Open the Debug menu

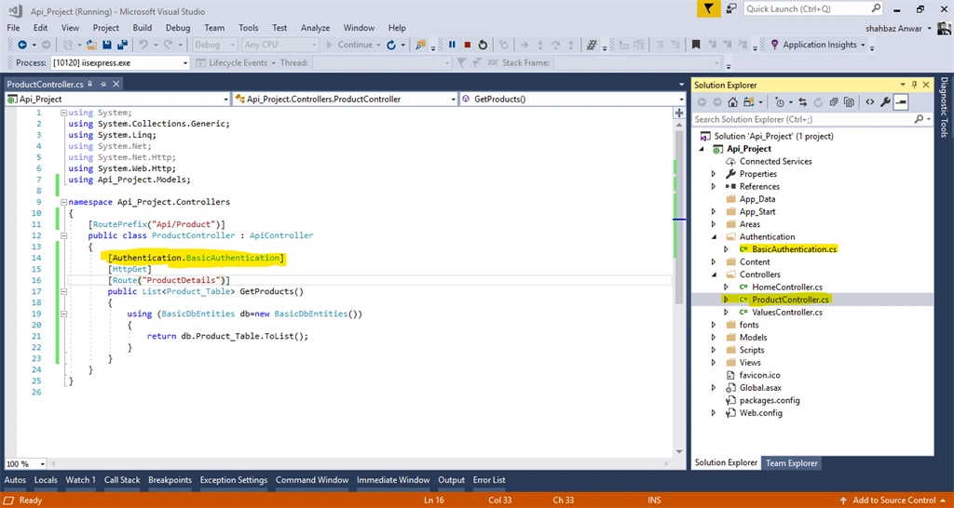[x=178, y=28]
